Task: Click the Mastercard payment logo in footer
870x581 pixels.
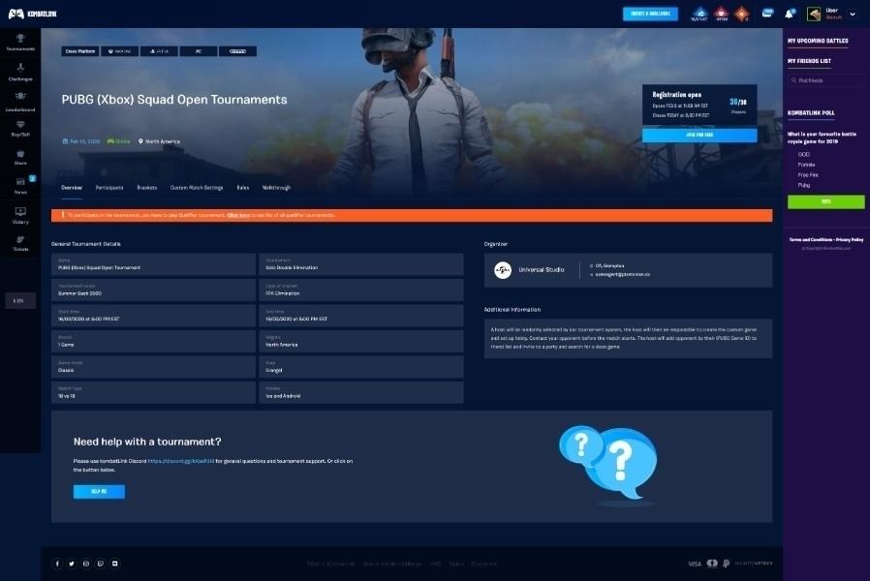Action: coord(712,564)
